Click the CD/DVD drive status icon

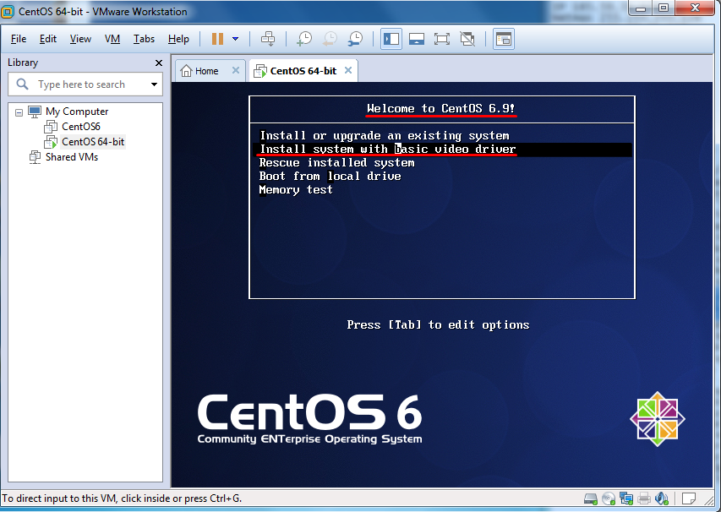coord(609,498)
